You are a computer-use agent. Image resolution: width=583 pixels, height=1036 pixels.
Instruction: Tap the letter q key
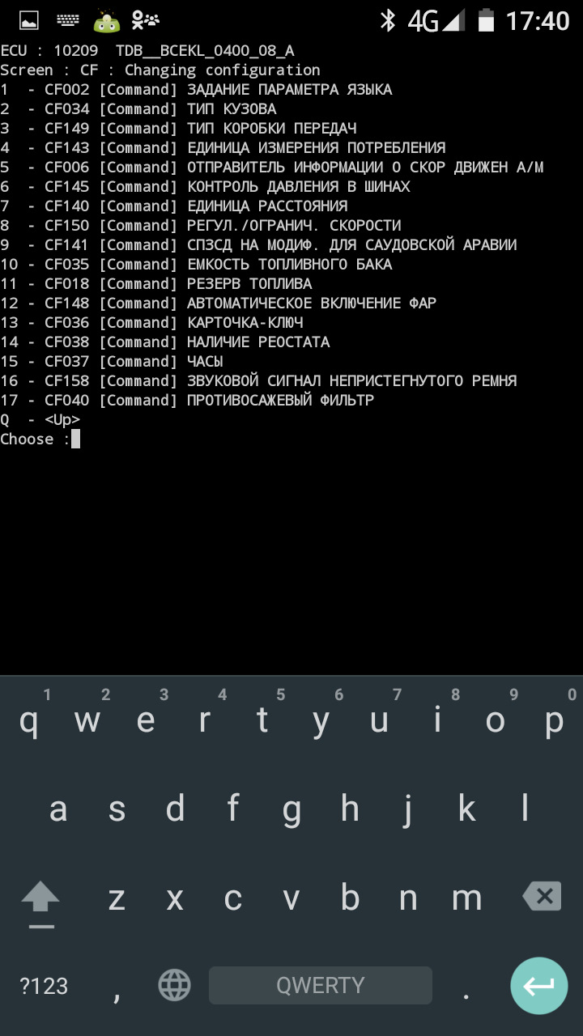(29, 719)
